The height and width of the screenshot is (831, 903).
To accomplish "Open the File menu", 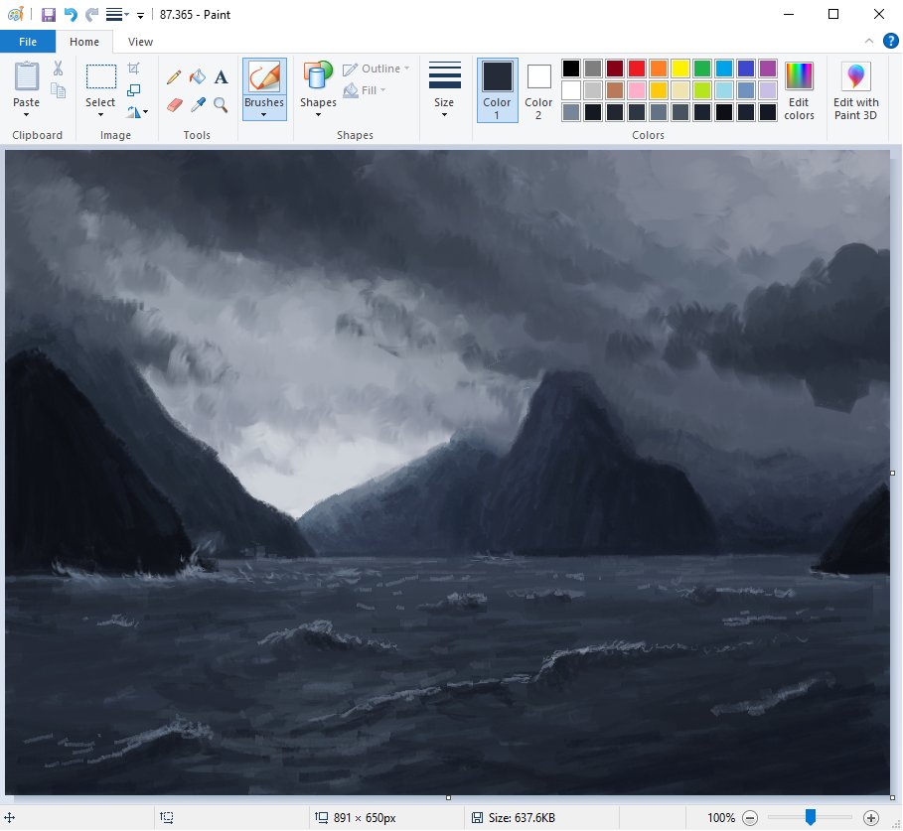I will pyautogui.click(x=28, y=42).
